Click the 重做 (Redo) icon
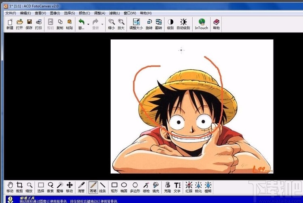This screenshot has width=303, height=203. coord(95,24)
